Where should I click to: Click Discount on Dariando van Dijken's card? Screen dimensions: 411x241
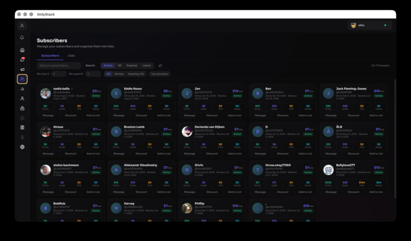212,154
